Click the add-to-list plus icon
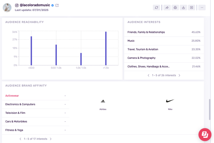This screenshot has width=214, height=143. pos(192,8)
